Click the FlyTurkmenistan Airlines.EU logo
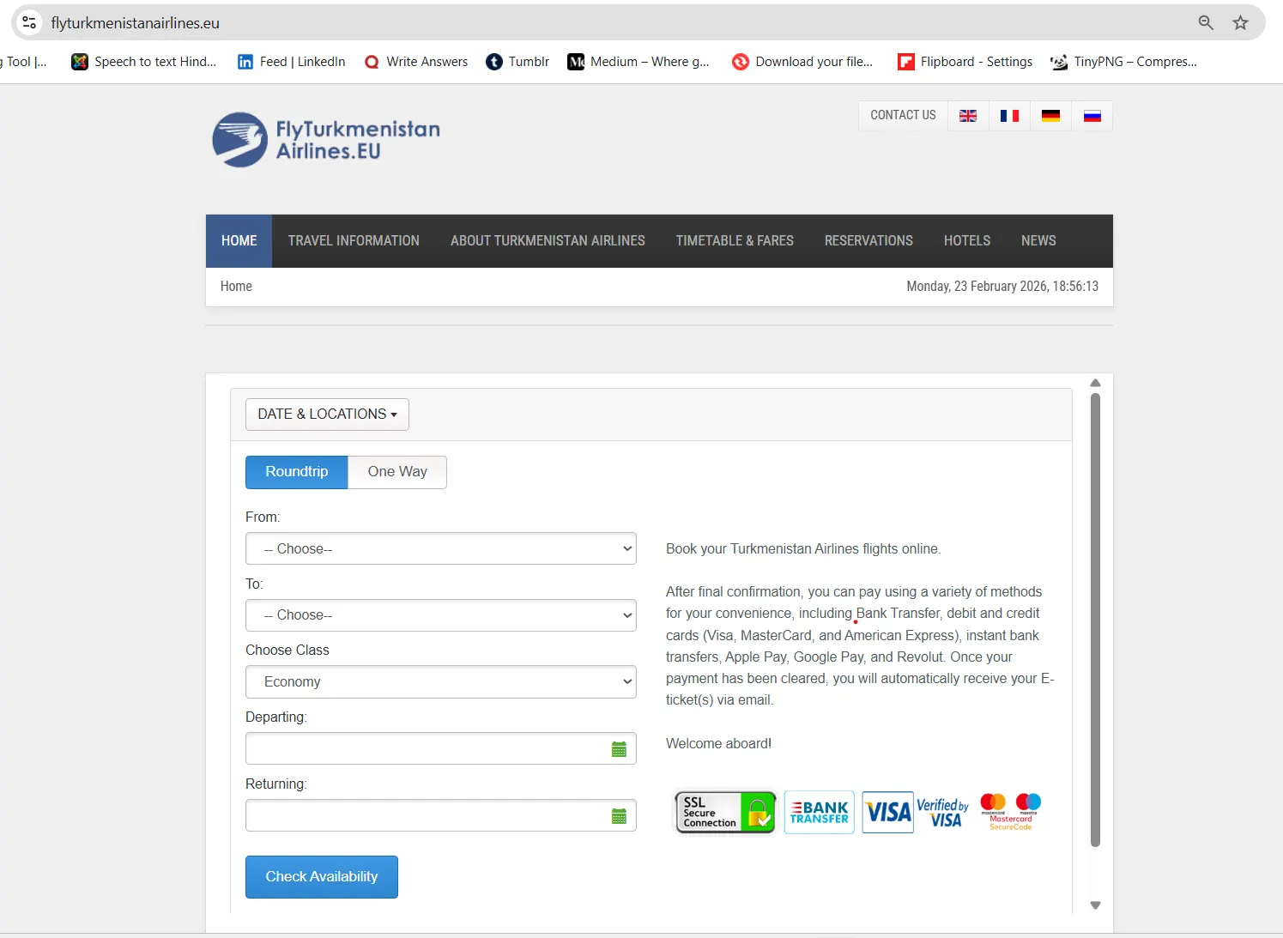This screenshot has height=938, width=1283. (x=326, y=140)
